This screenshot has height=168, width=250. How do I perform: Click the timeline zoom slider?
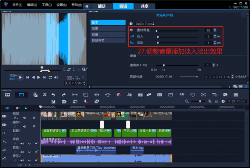pyautogui.click(x=198, y=101)
